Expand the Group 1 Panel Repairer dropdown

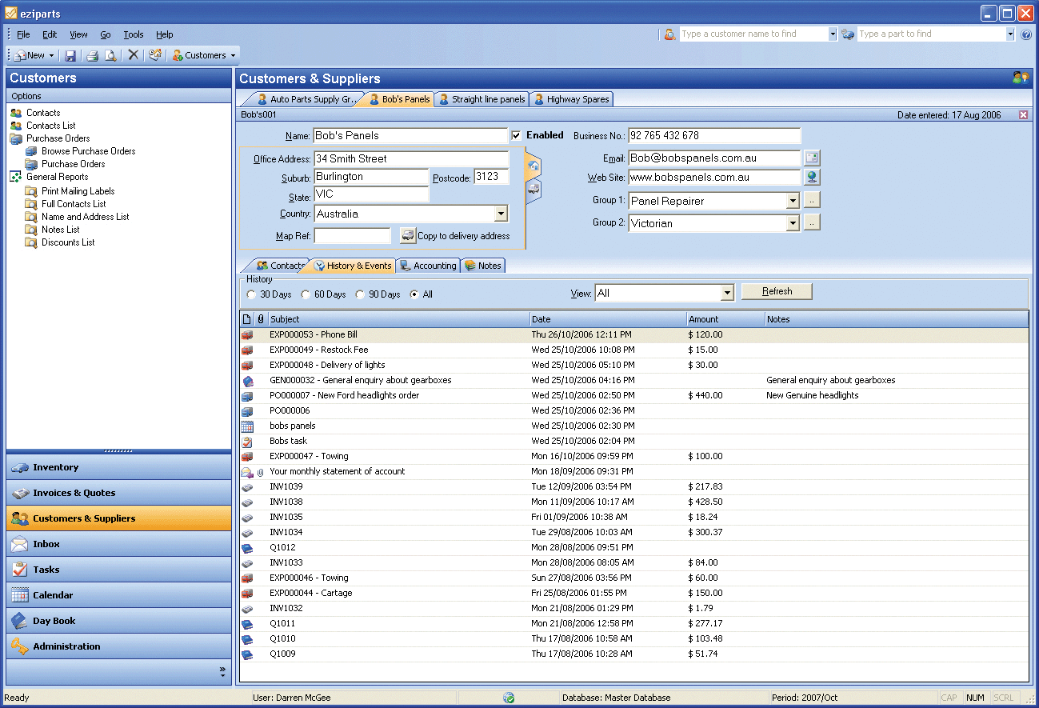(x=793, y=201)
